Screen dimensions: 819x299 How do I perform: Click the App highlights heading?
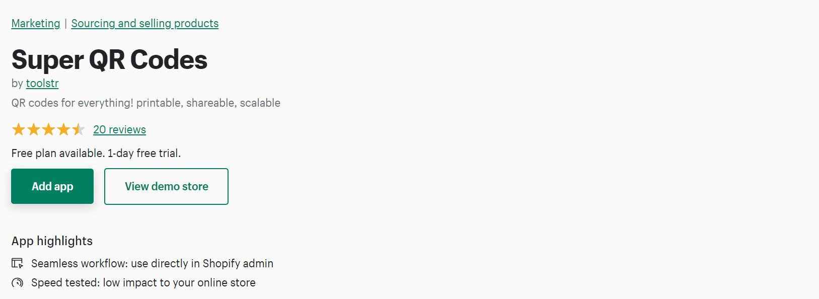tap(52, 241)
